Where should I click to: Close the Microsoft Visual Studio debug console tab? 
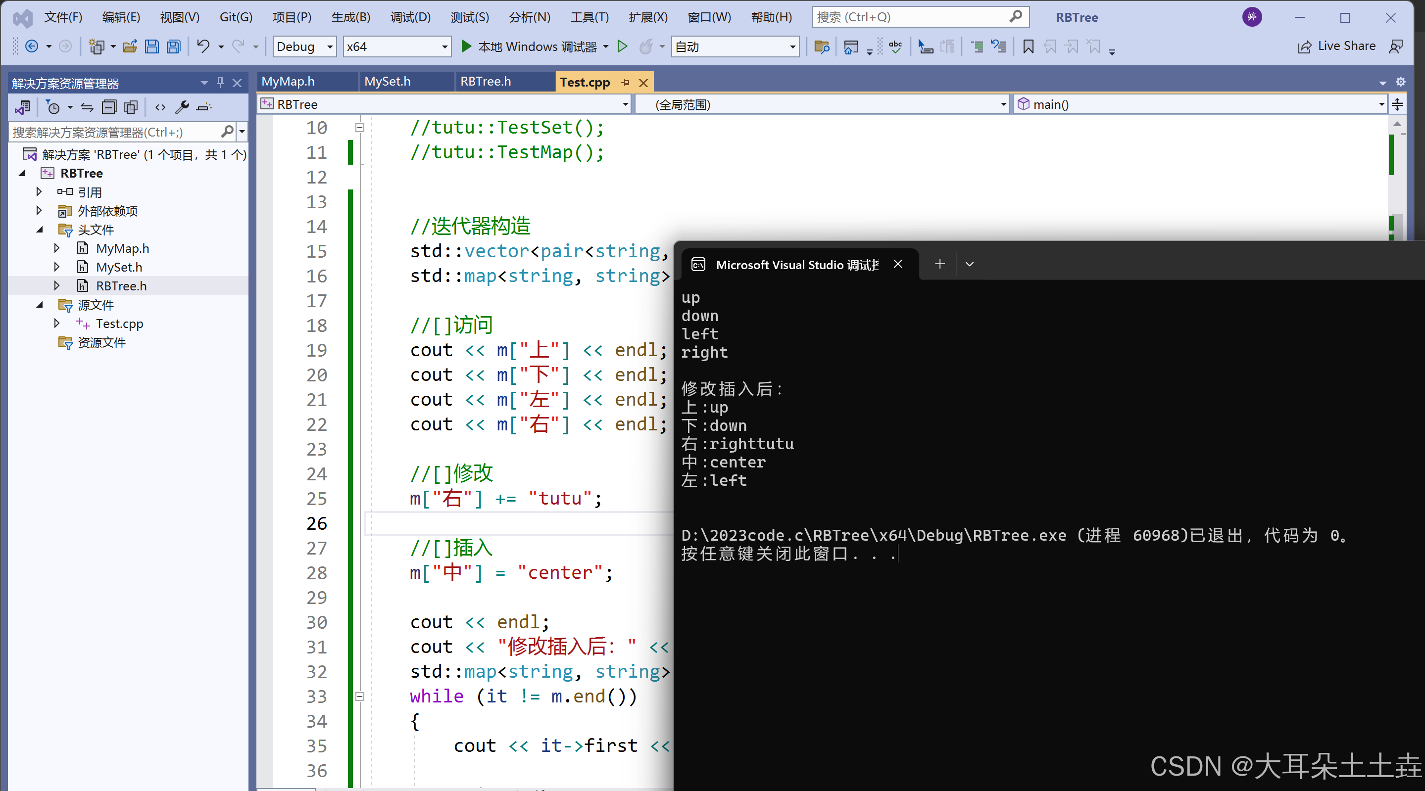pos(898,264)
